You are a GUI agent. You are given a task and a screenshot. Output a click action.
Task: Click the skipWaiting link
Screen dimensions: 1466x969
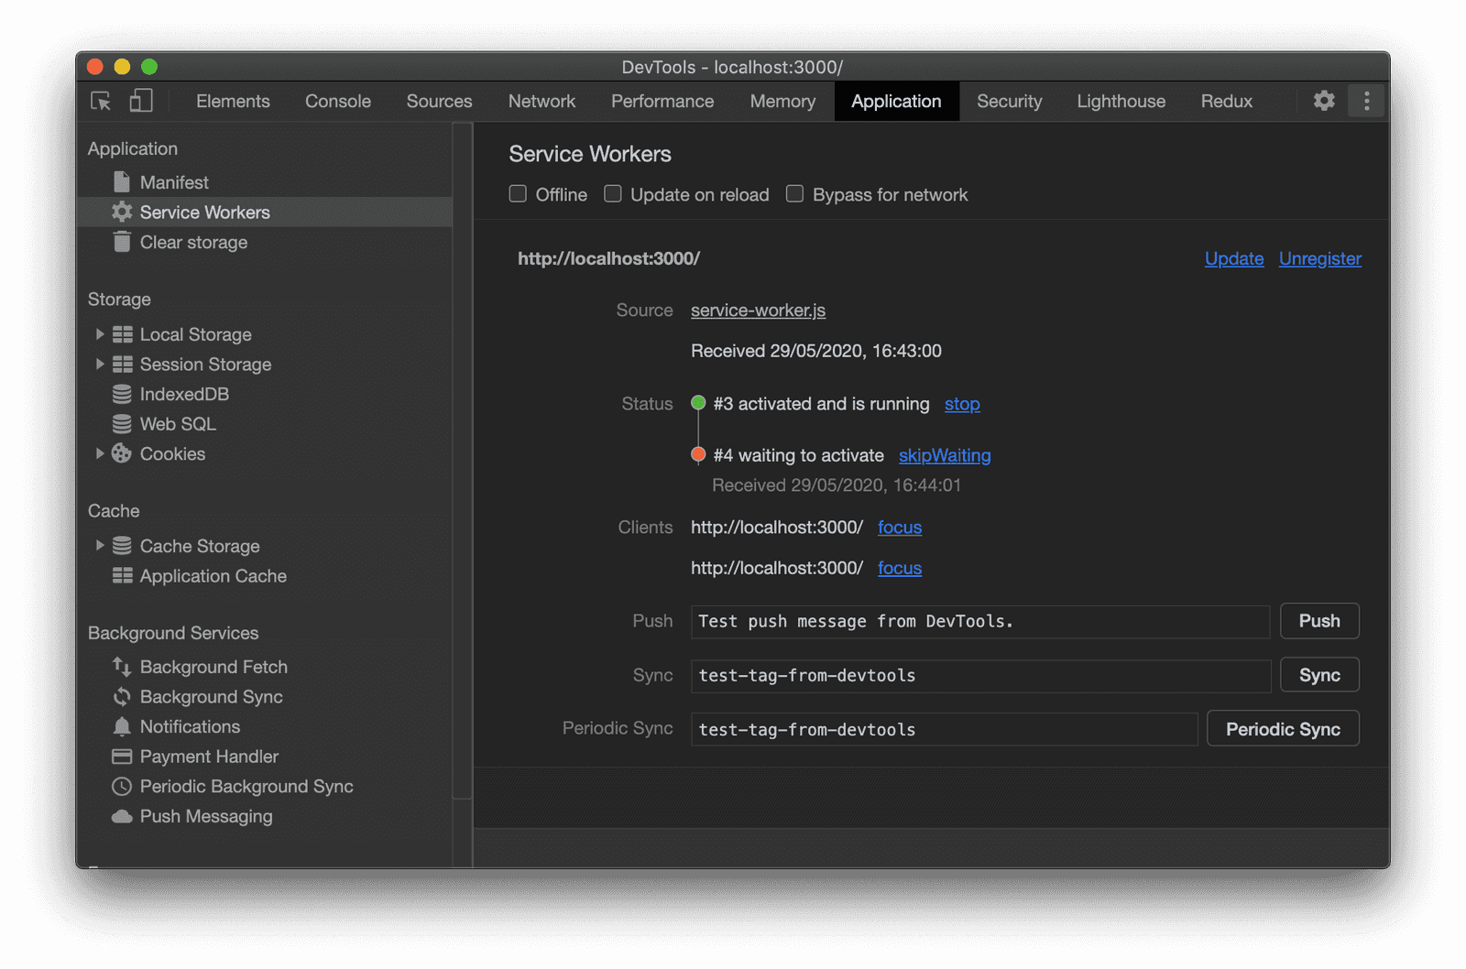(944, 455)
